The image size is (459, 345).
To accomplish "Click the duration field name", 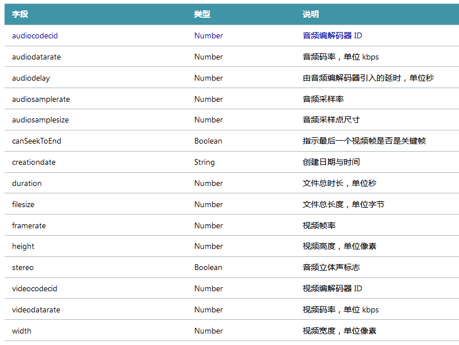I will (27, 183).
